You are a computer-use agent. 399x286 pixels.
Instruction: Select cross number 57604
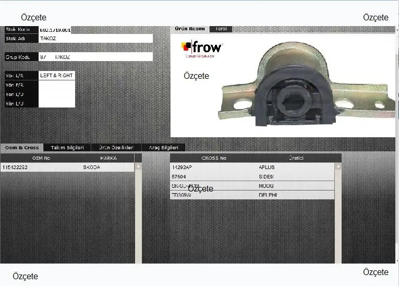click(179, 177)
